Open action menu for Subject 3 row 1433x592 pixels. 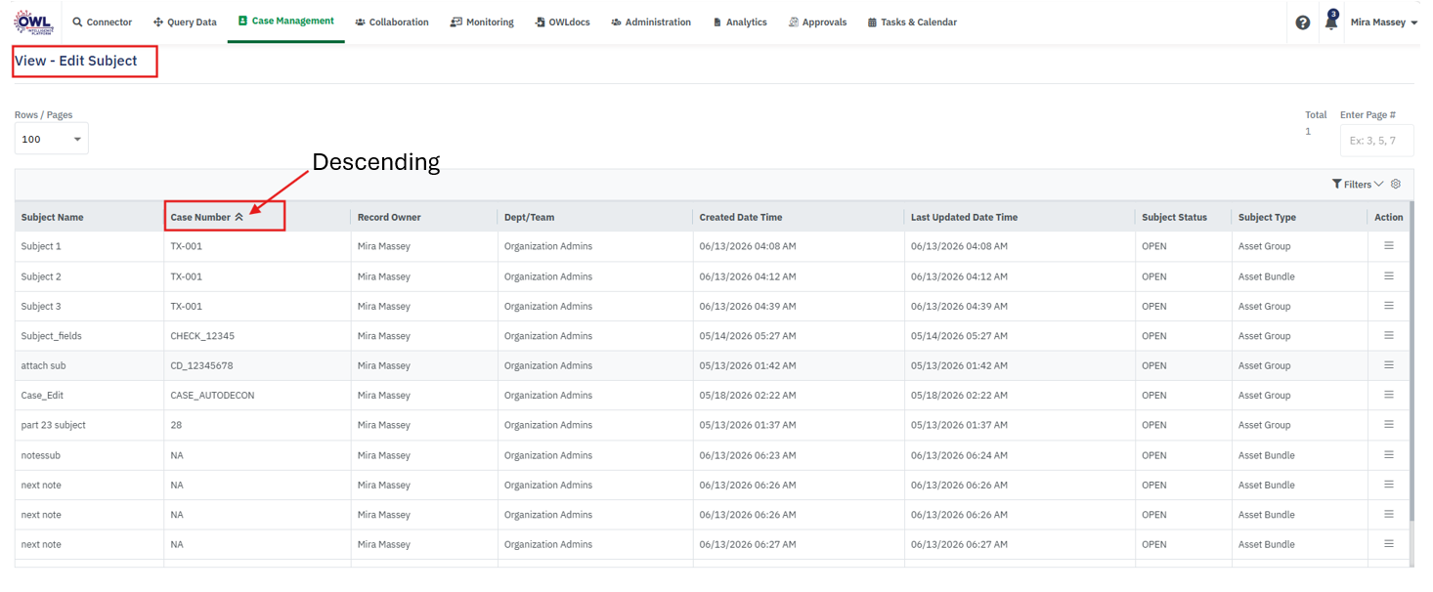pyautogui.click(x=1388, y=306)
